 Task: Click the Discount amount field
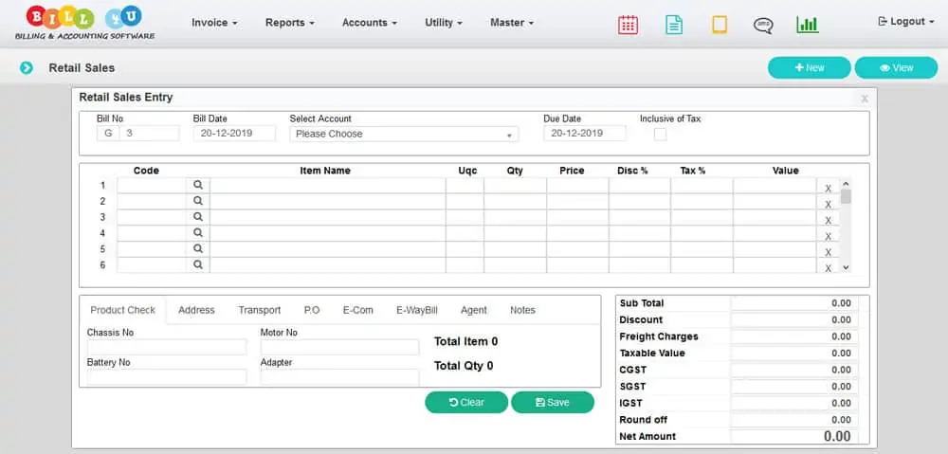[795, 319]
